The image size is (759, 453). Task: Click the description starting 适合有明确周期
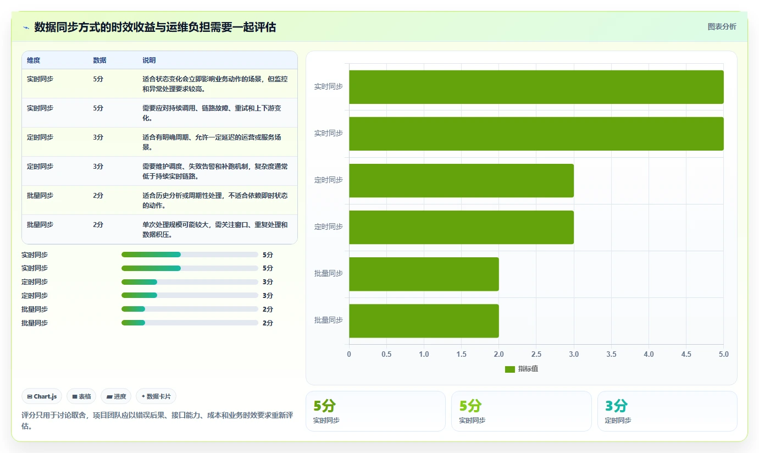(212, 142)
